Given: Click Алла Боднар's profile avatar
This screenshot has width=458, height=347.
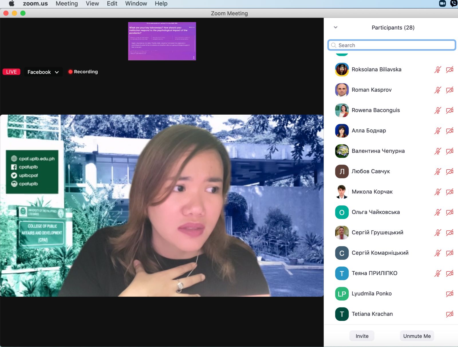Looking at the screenshot, I should 342,131.
